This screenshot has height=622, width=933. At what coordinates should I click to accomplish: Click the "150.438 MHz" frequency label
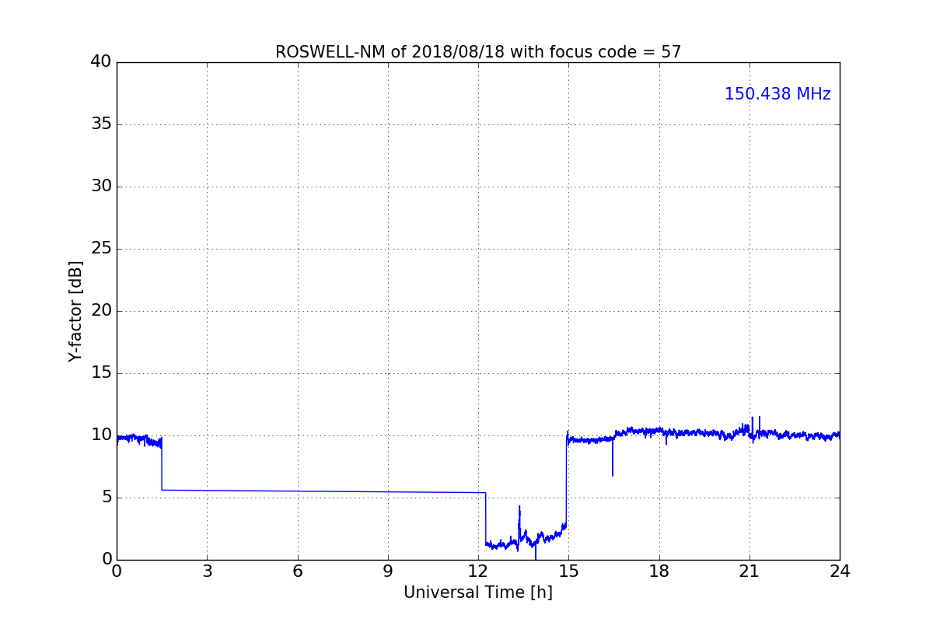[777, 94]
